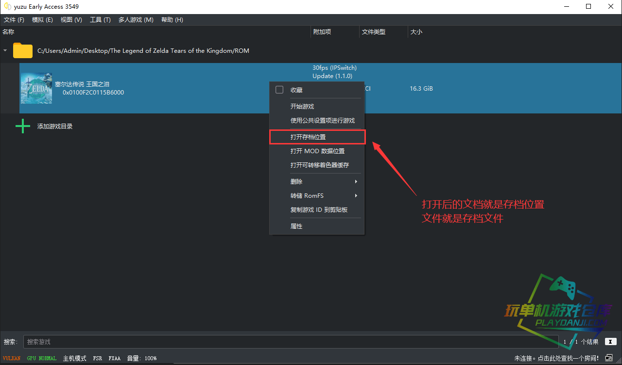The width and height of the screenshot is (622, 365).
Task: Toggle the GPU NORMAL accuracy button
Action: [x=42, y=358]
